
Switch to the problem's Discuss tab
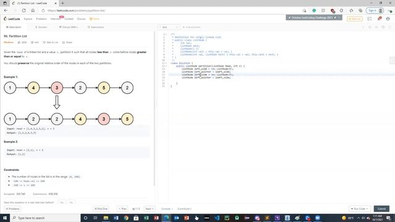69,27
